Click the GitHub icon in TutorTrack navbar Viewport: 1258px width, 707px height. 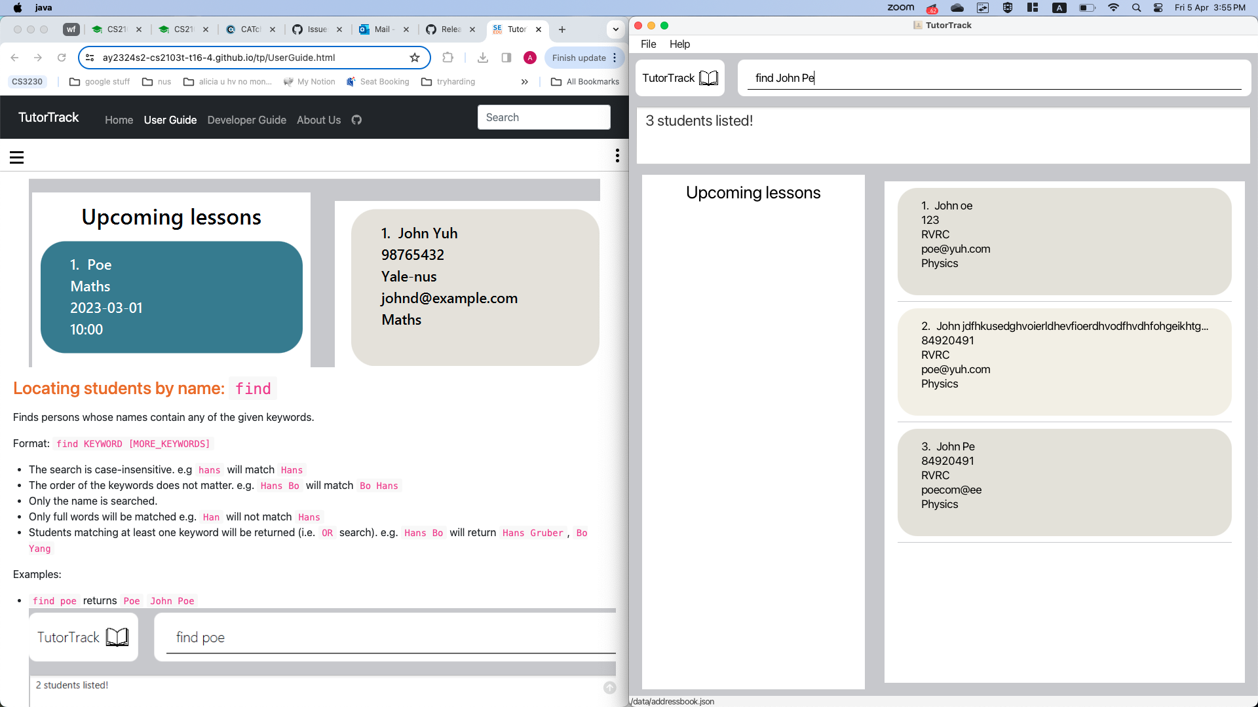pyautogui.click(x=356, y=120)
